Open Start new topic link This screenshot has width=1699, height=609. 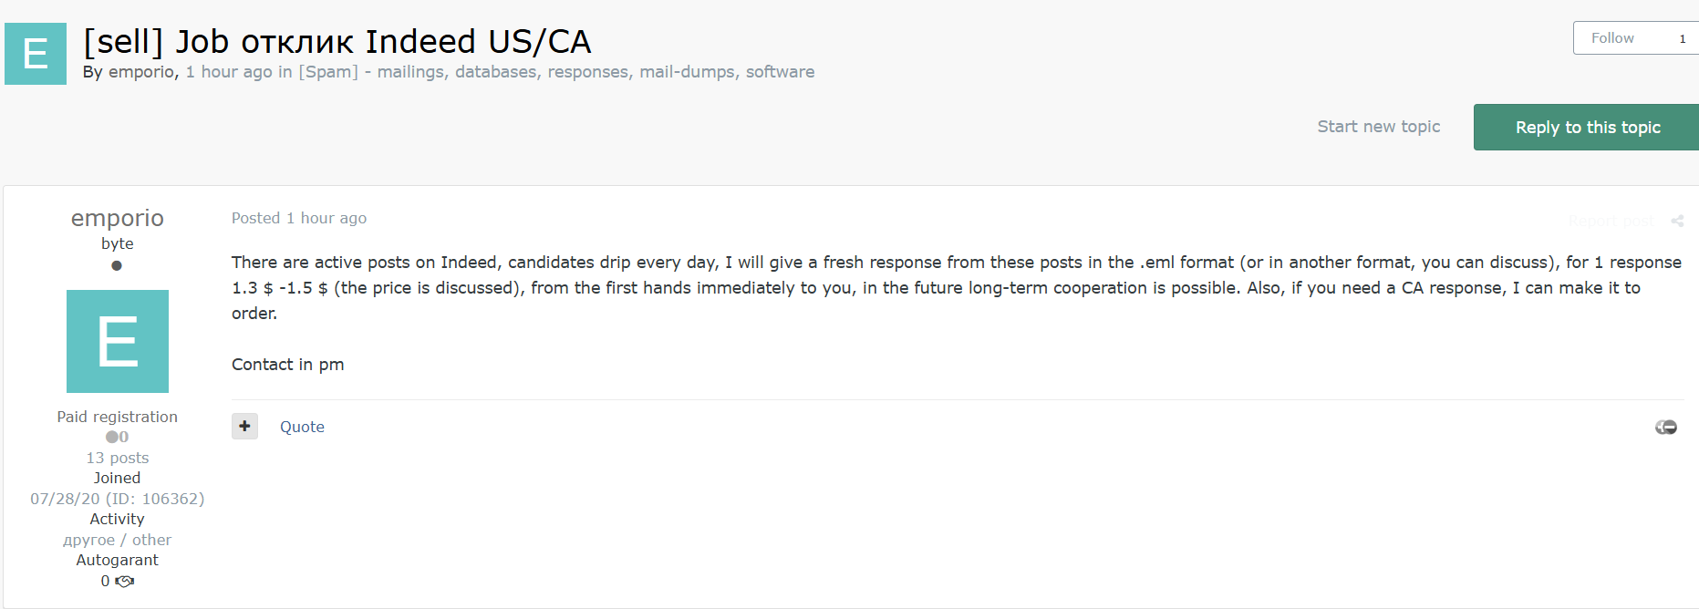[1378, 127]
